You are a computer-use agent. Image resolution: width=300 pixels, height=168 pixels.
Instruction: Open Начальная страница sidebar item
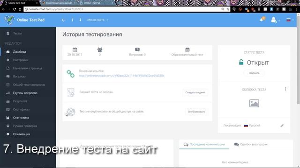pos(28,68)
